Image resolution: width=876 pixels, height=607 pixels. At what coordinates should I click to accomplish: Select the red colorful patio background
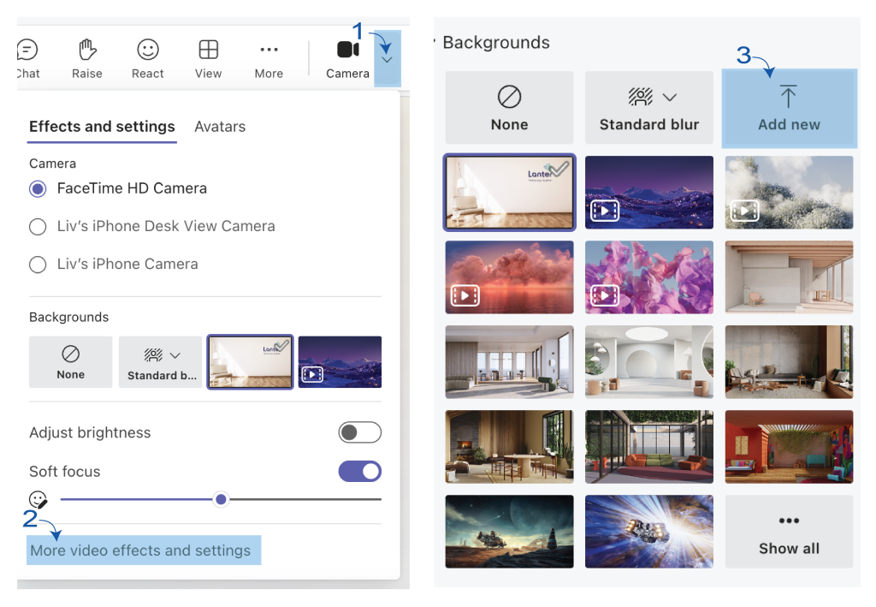(x=789, y=447)
